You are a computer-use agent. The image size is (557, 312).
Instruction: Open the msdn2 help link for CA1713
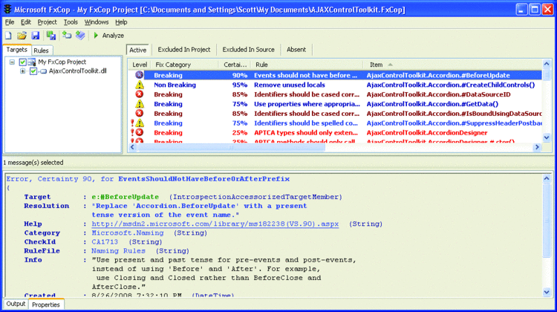click(x=215, y=224)
